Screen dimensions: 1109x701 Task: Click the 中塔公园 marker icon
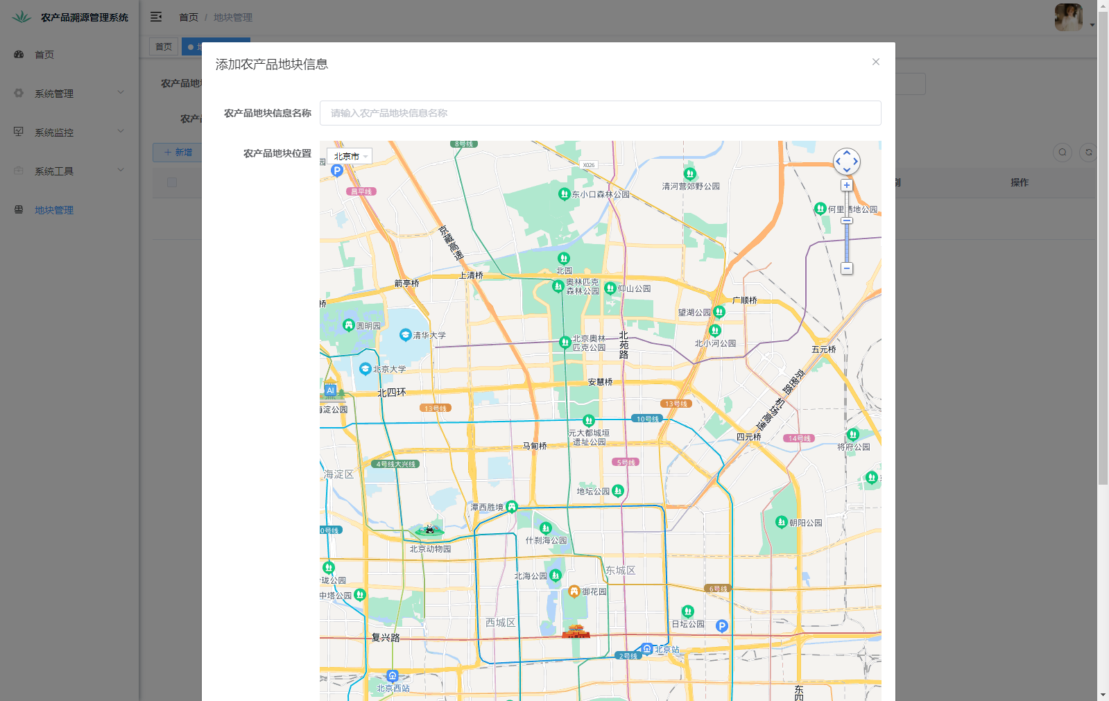(360, 595)
